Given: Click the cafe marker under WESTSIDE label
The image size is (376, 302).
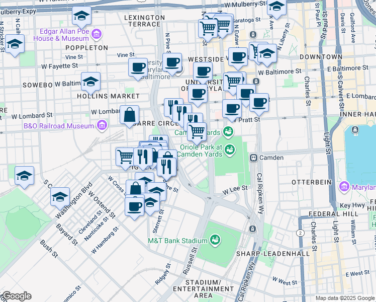Looking at the screenshot, I should pos(203,72).
